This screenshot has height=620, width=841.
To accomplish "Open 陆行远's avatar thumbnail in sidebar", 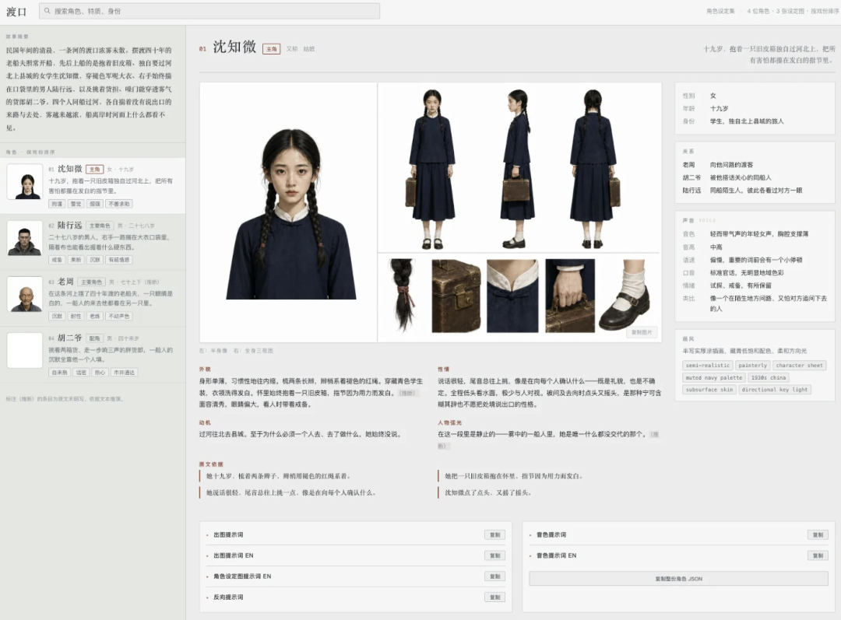I will pyautogui.click(x=25, y=238).
